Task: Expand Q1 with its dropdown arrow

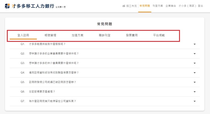Action: point(195,44)
